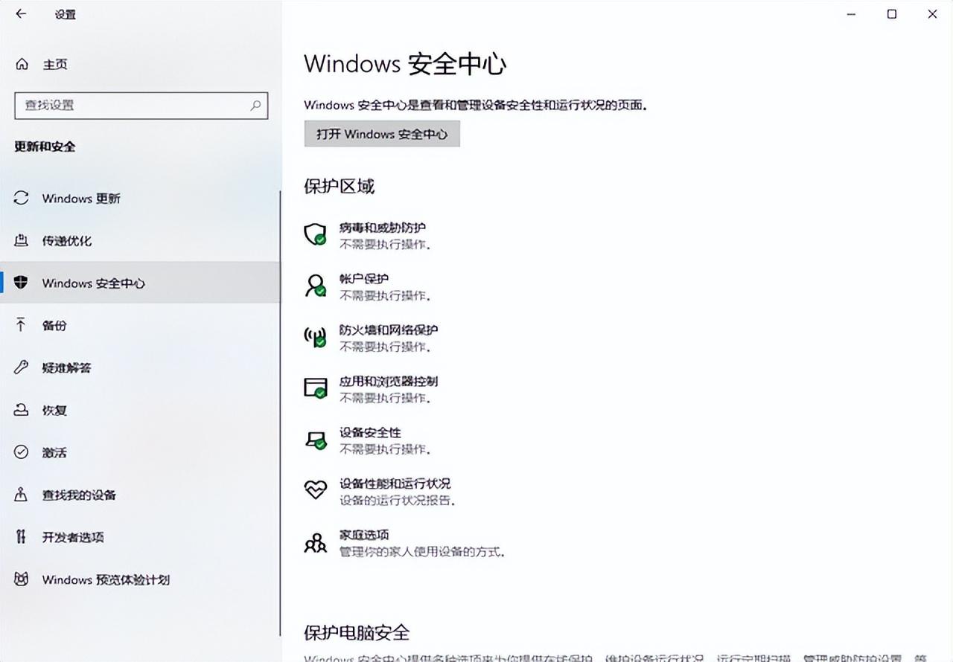Go to 备份 settings page
953x662 pixels.
coord(140,325)
